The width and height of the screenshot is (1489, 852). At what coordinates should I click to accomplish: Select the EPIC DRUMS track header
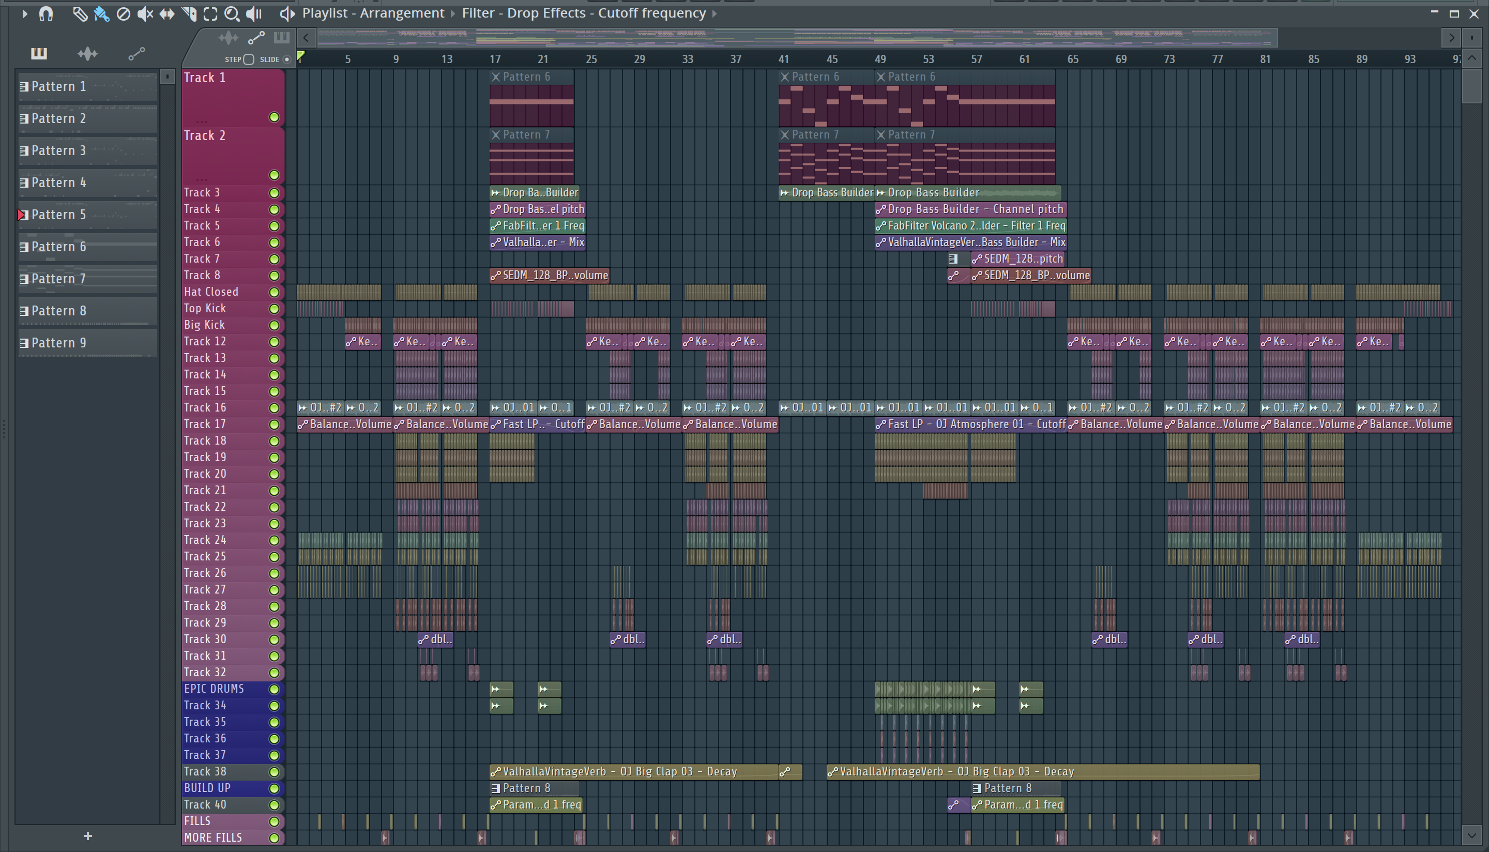tap(233, 689)
